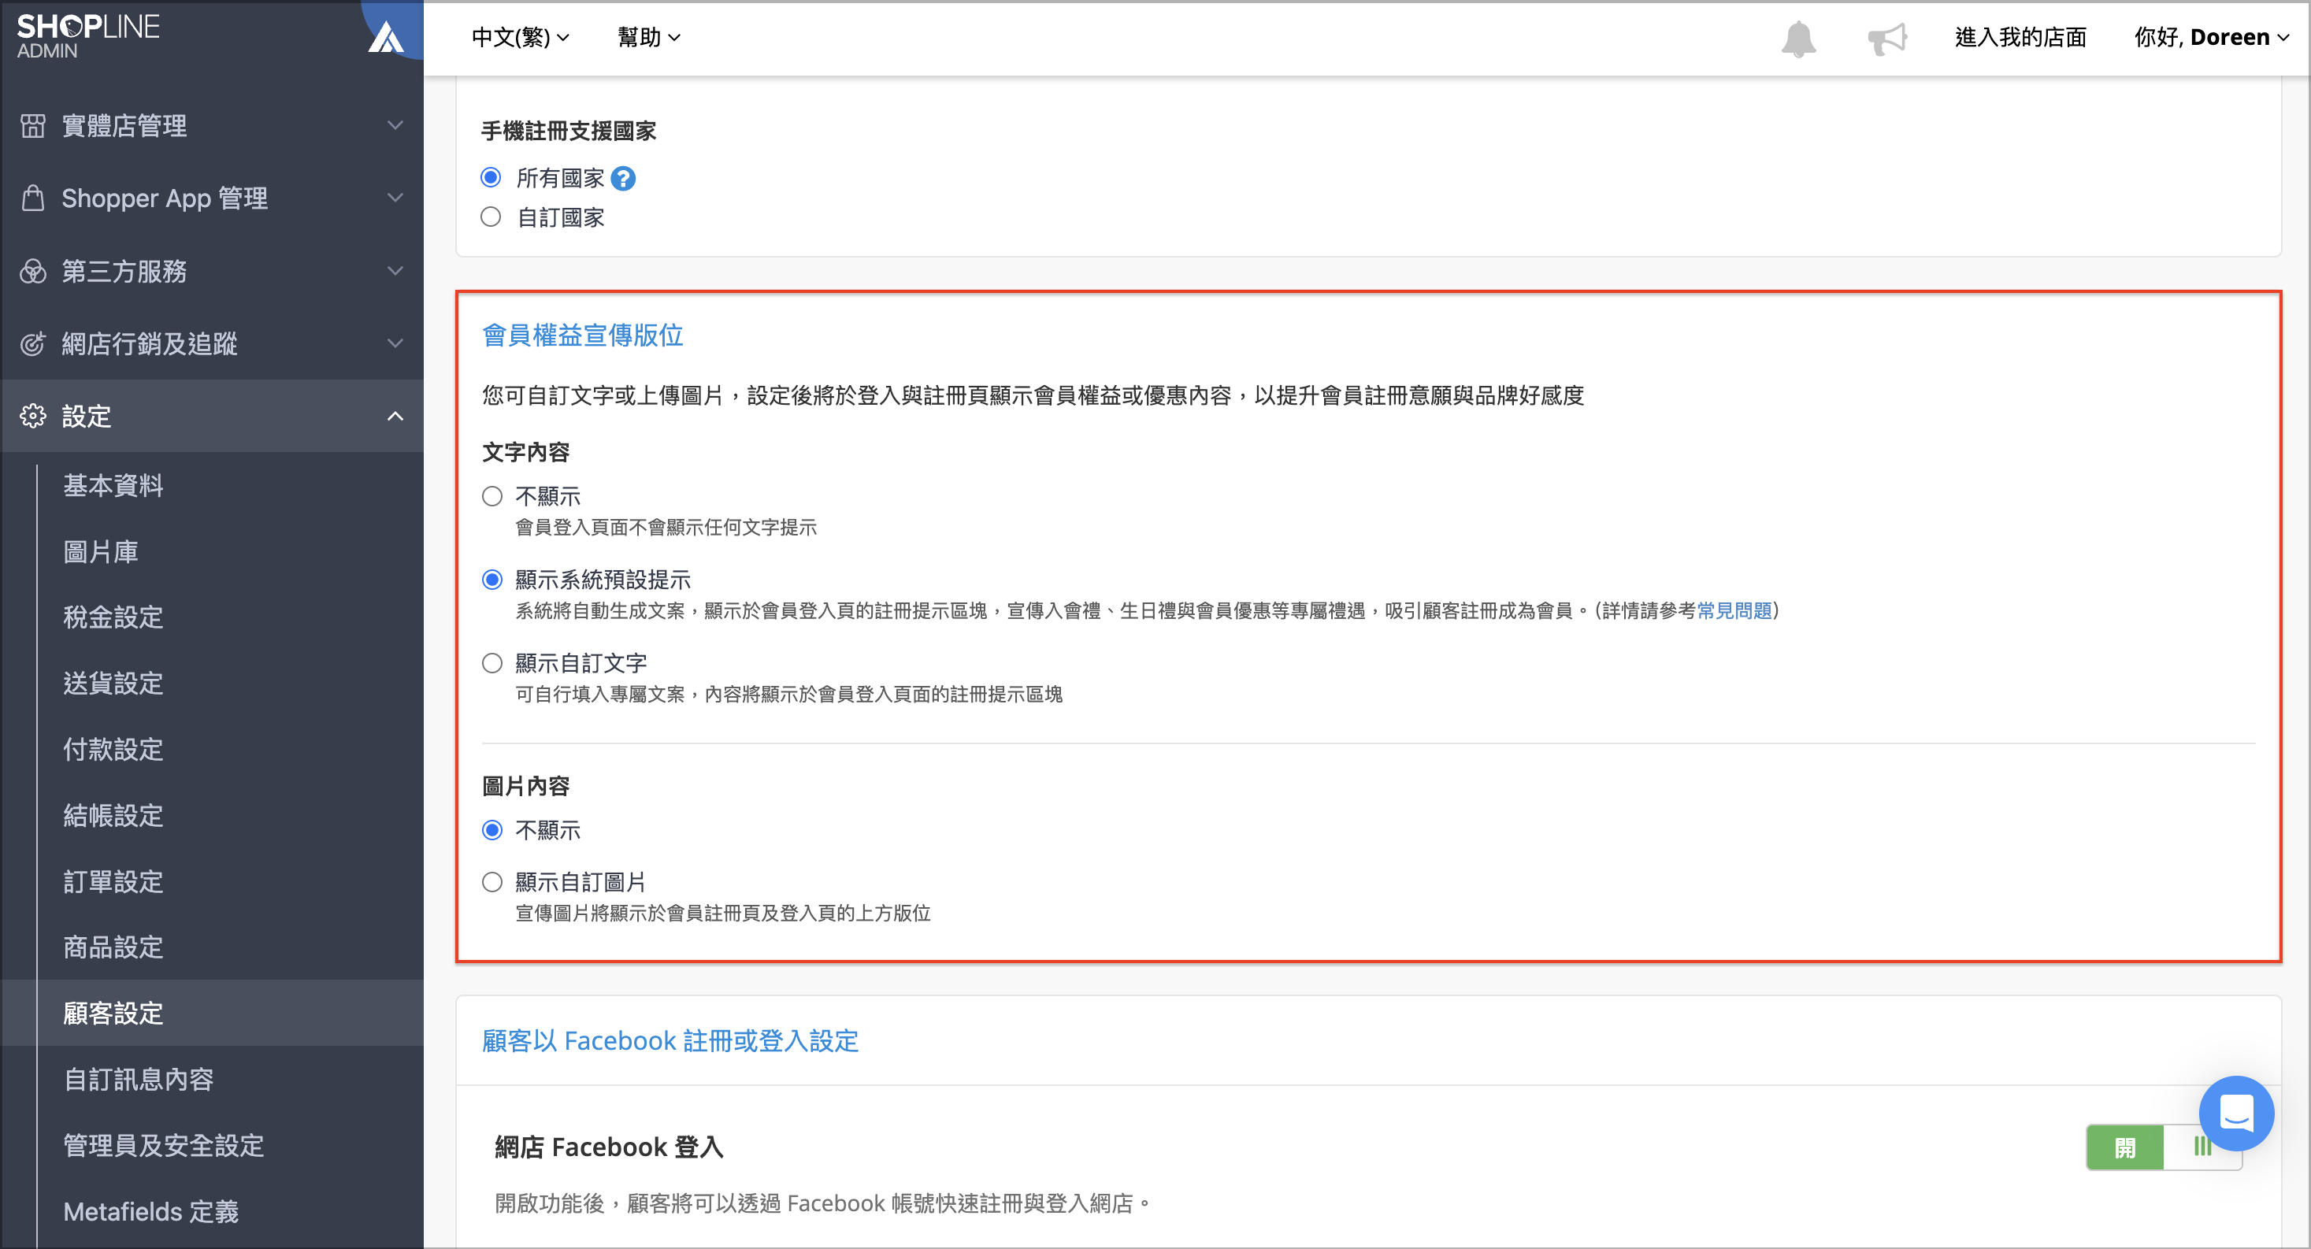Click the mountain-shaped brand icon in sidebar
Image resolution: width=2311 pixels, height=1249 pixels.
387,37
